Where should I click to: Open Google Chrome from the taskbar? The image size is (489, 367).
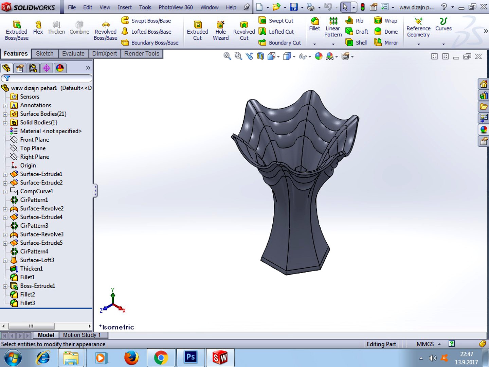pos(161,357)
